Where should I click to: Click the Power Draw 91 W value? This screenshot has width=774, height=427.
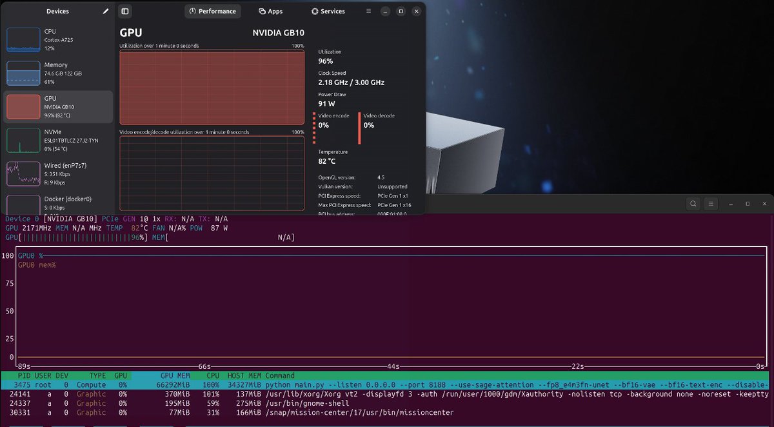pyautogui.click(x=326, y=103)
